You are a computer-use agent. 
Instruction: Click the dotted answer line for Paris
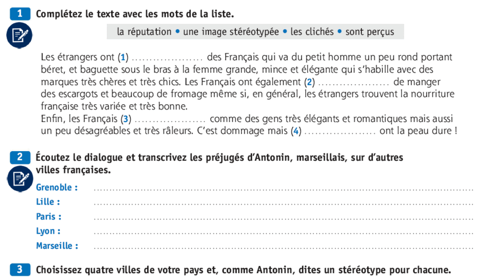coord(283,218)
